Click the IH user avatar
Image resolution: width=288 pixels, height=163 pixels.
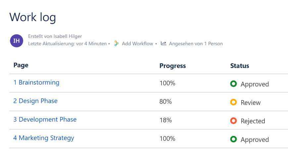[17, 41]
